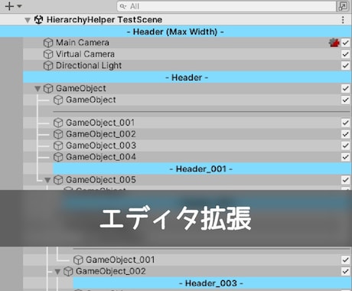Click the parent GameObject cube icon
The image size is (352, 291).
[48, 89]
